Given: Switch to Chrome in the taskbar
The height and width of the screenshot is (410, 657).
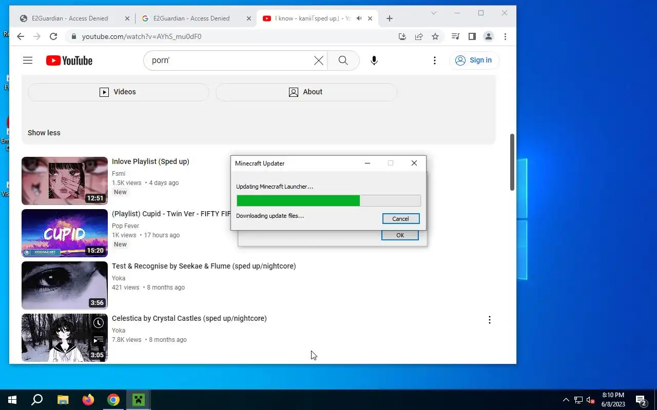Looking at the screenshot, I should tap(113, 400).
